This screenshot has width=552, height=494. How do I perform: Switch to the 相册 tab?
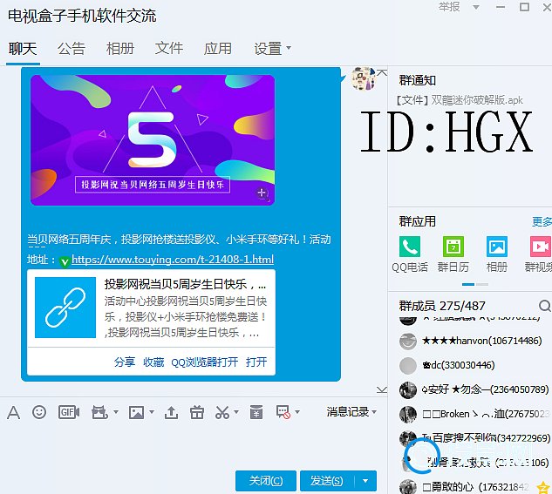pos(120,49)
